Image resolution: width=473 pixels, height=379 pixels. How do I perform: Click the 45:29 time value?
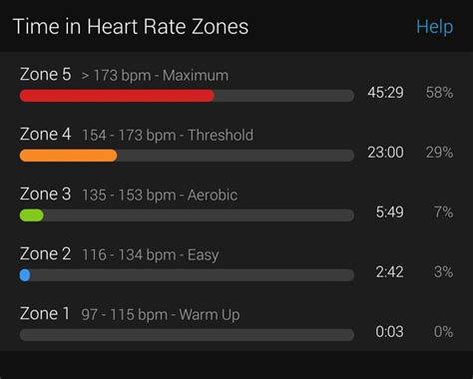(385, 93)
